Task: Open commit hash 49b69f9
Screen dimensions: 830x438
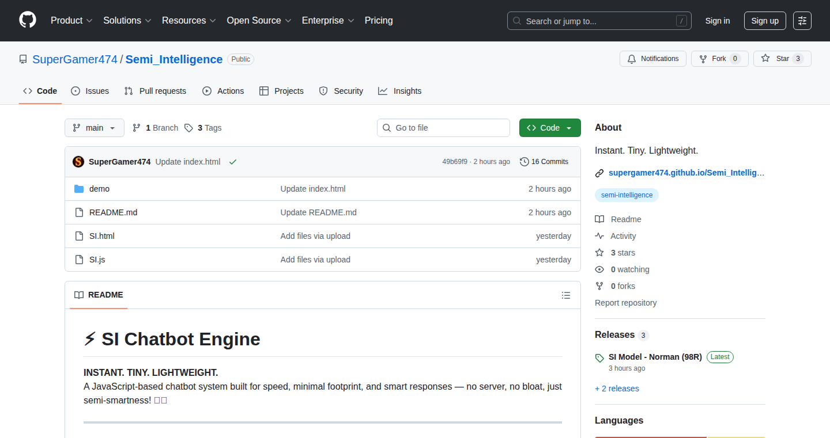Action: (x=455, y=162)
